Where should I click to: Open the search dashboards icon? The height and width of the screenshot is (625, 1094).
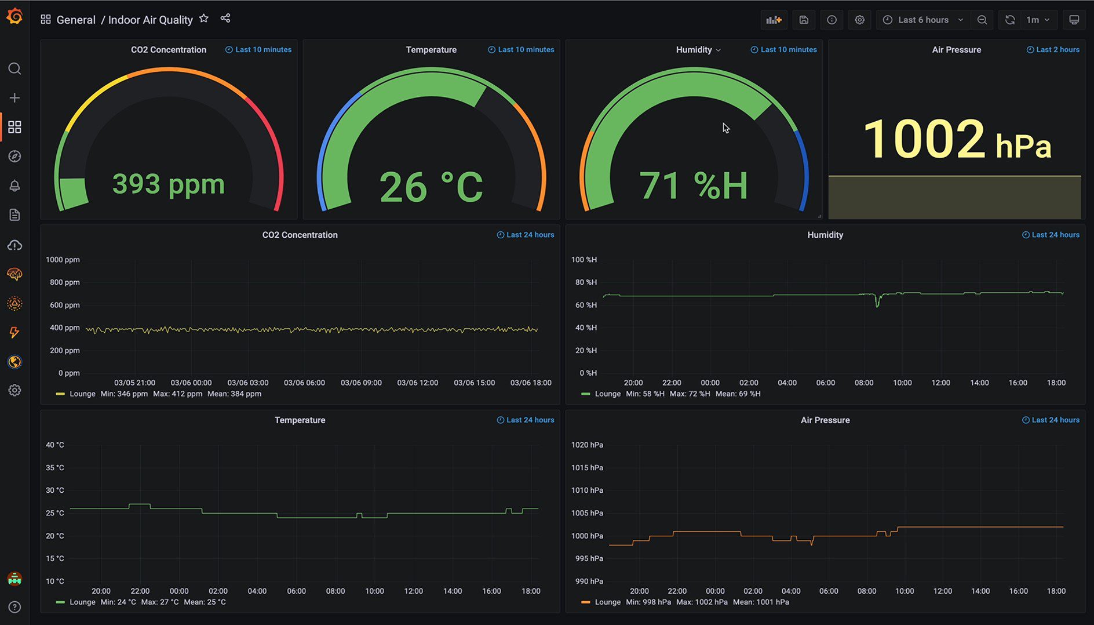pos(14,69)
